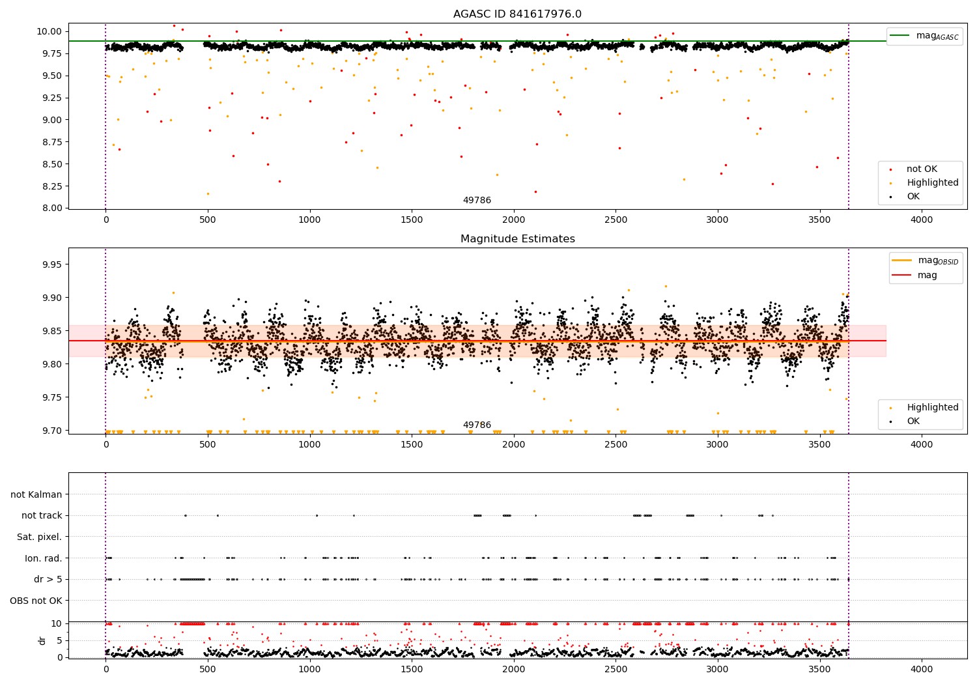This screenshot has width=977, height=684.
Task: Click the title 'AGASC ID 841617976.0'
Action: [517, 14]
